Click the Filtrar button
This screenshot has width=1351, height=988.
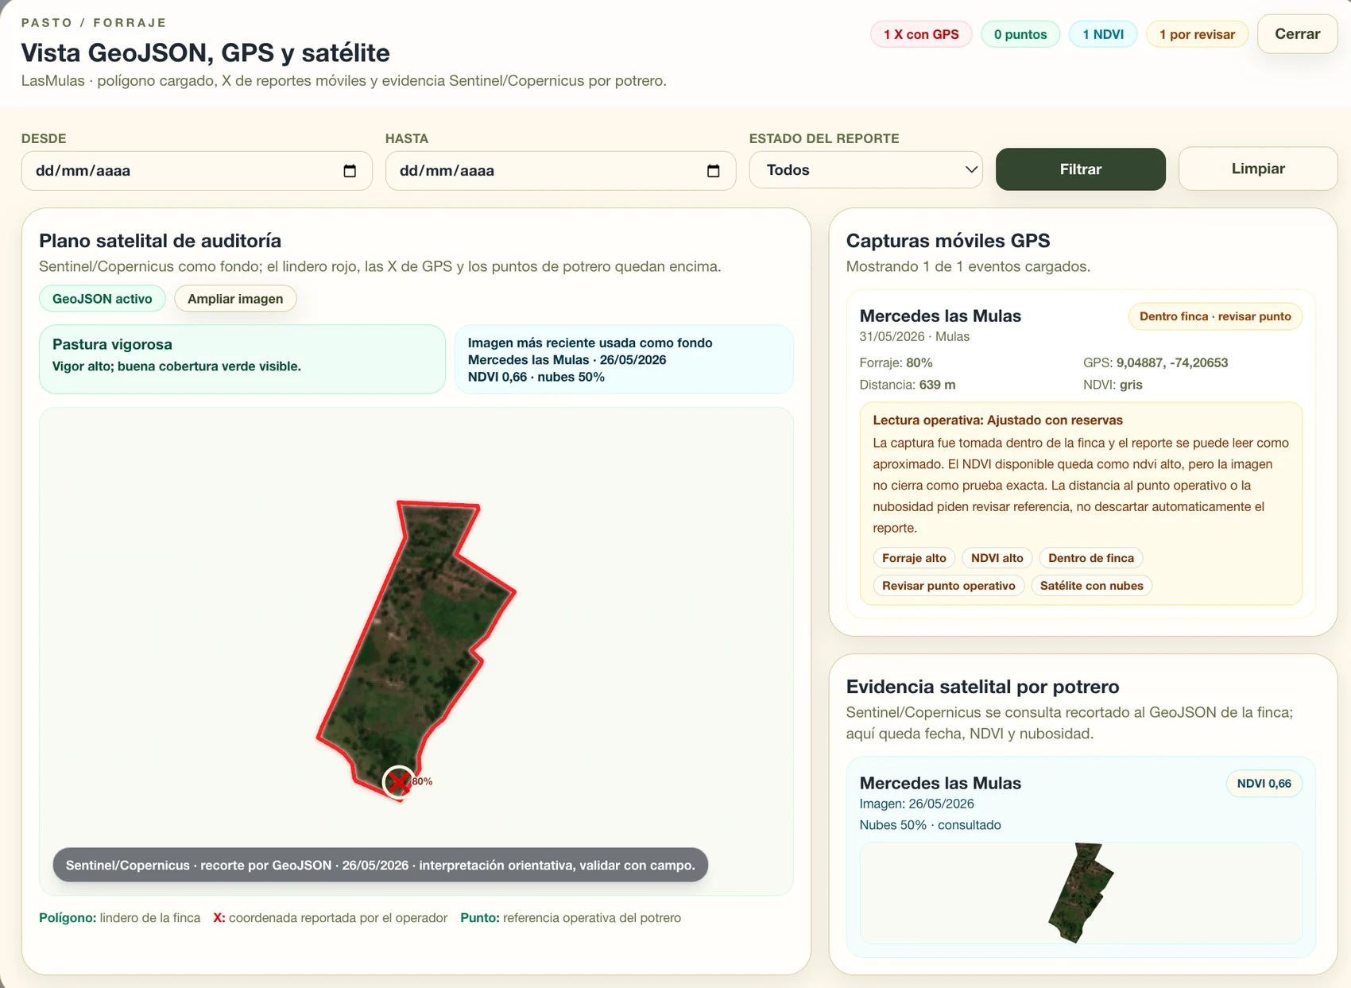[1081, 169]
